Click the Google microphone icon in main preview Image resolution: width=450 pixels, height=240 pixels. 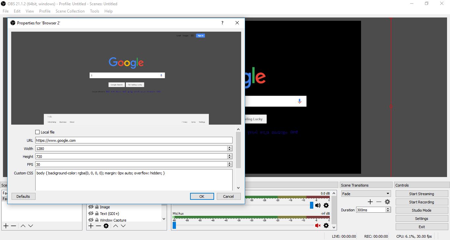[299, 101]
